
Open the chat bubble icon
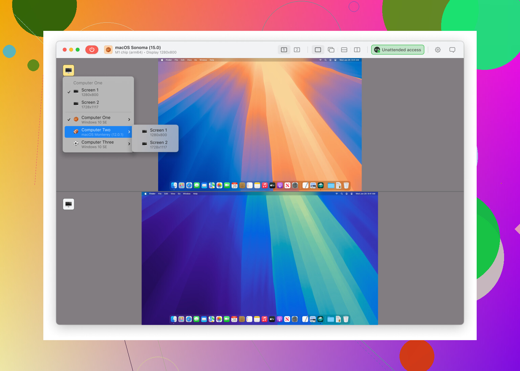[452, 50]
